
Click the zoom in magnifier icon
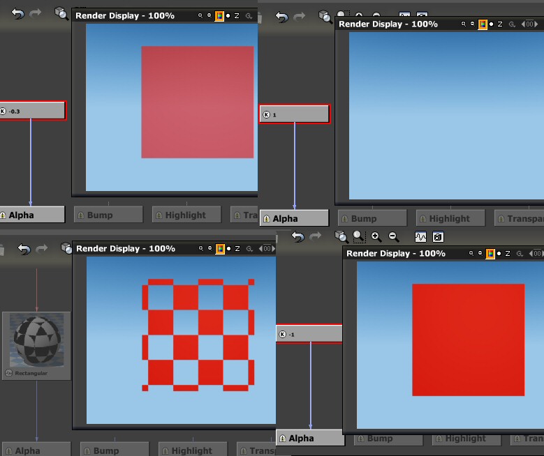pyautogui.click(x=376, y=237)
